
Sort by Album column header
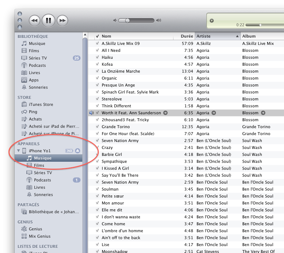click(262, 36)
